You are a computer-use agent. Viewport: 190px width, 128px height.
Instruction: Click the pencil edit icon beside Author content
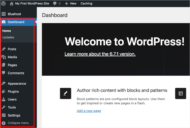point(65,93)
